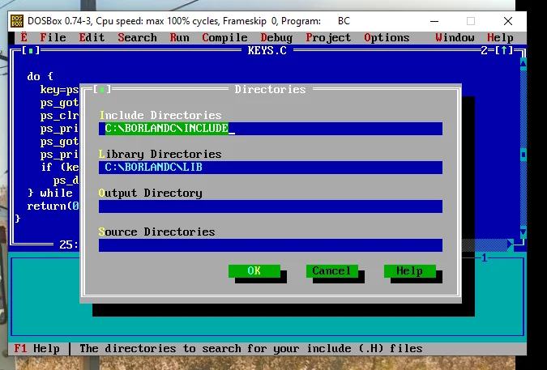Open the Debug menu
The height and width of the screenshot is (370, 547).
click(276, 37)
